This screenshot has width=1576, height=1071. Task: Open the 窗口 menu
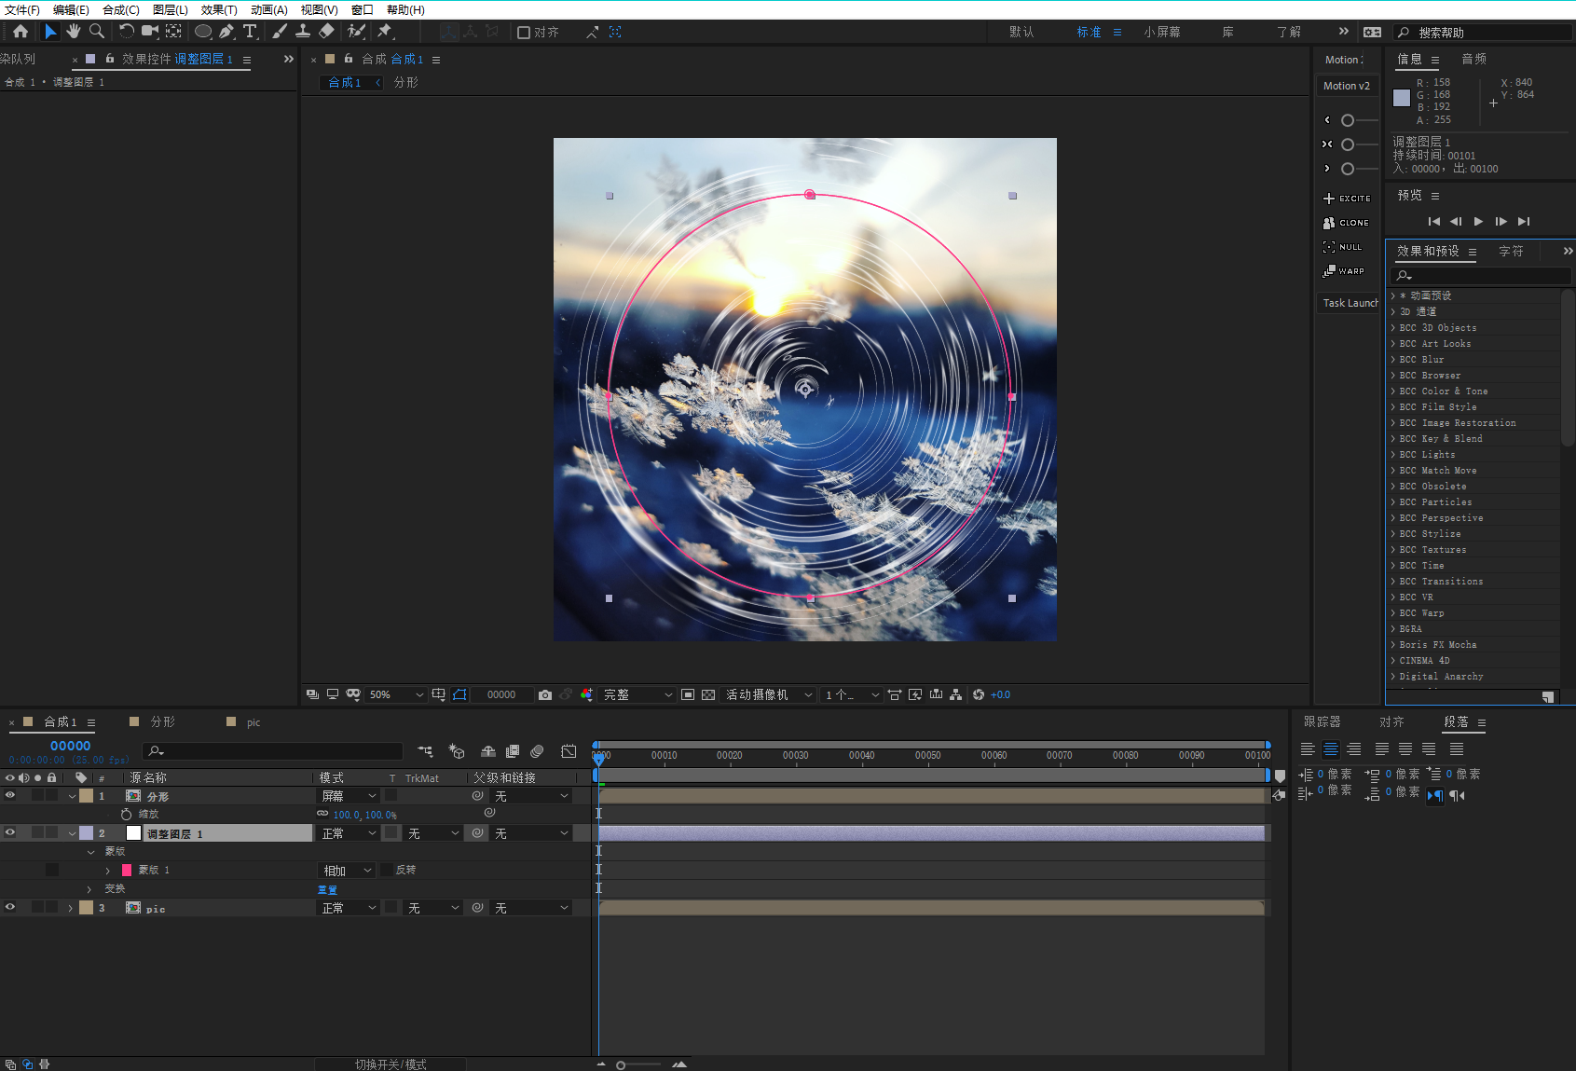coord(363,9)
